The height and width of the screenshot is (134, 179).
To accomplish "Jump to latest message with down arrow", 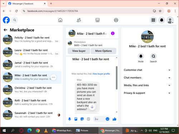I will point(92,107).
